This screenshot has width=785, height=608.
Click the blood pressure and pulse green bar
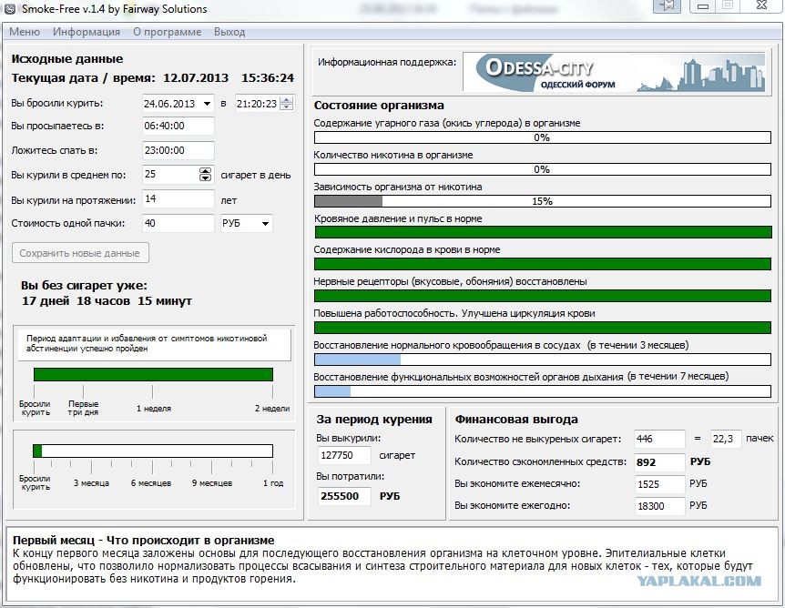click(x=543, y=232)
